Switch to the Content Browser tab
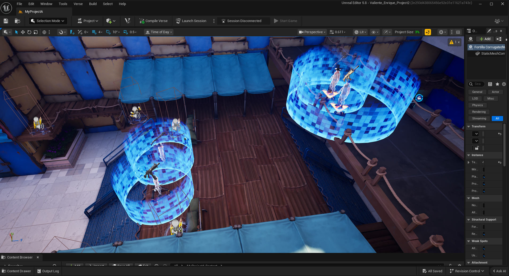Screen dimensions: 509x276 pos(20,257)
